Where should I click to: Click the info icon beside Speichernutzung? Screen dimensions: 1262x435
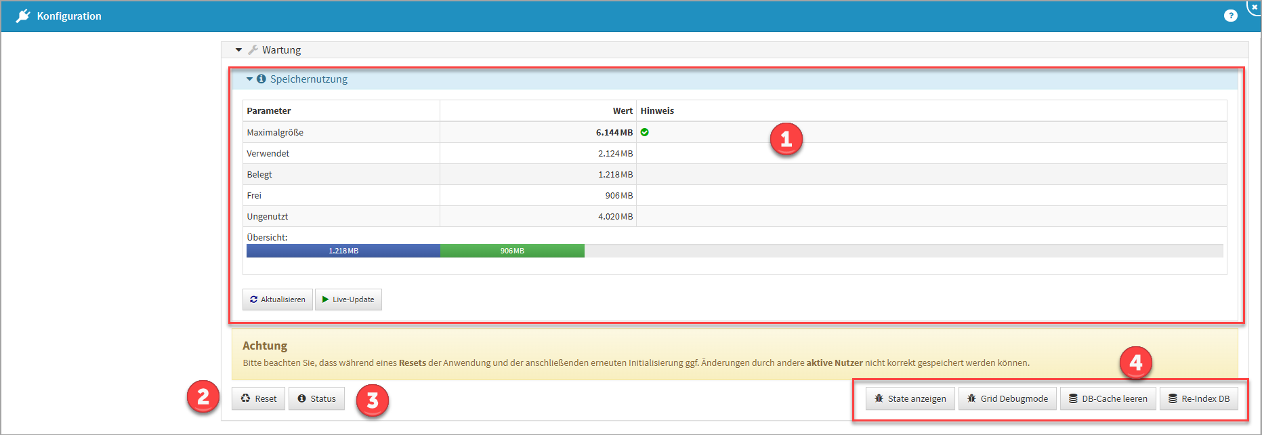pos(261,79)
